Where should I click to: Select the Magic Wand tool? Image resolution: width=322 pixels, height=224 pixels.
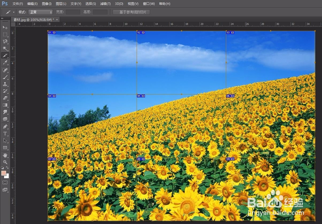pos(5,48)
